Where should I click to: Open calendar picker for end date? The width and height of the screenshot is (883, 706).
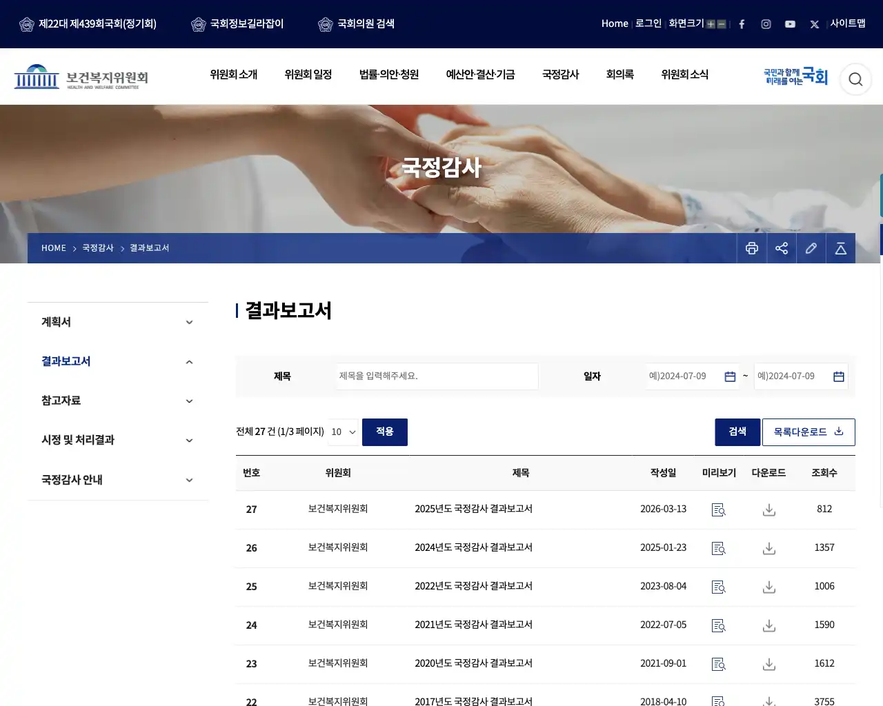tap(839, 376)
